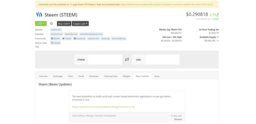Image resolution: width=256 pixels, height=124 pixels.
Task: Open the Steem 2018 report link
Action: [x=167, y=5]
